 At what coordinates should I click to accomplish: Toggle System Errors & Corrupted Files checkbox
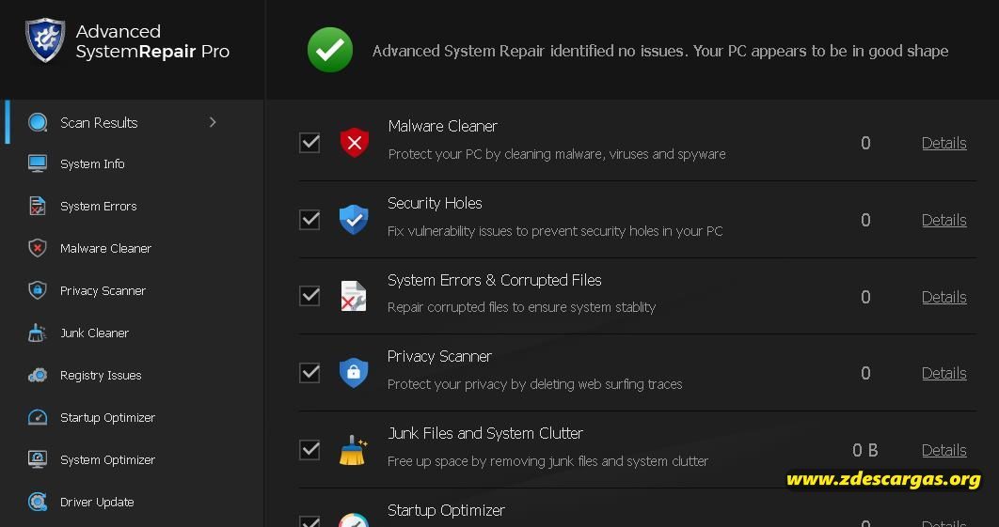309,296
